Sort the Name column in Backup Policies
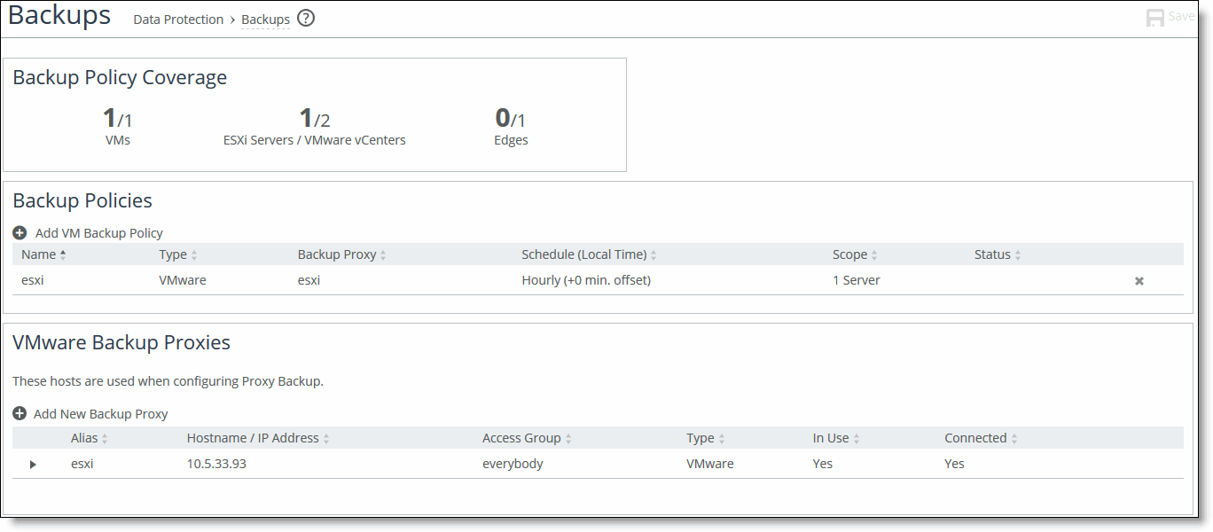Viewport: 1213px width, 532px height. click(64, 254)
